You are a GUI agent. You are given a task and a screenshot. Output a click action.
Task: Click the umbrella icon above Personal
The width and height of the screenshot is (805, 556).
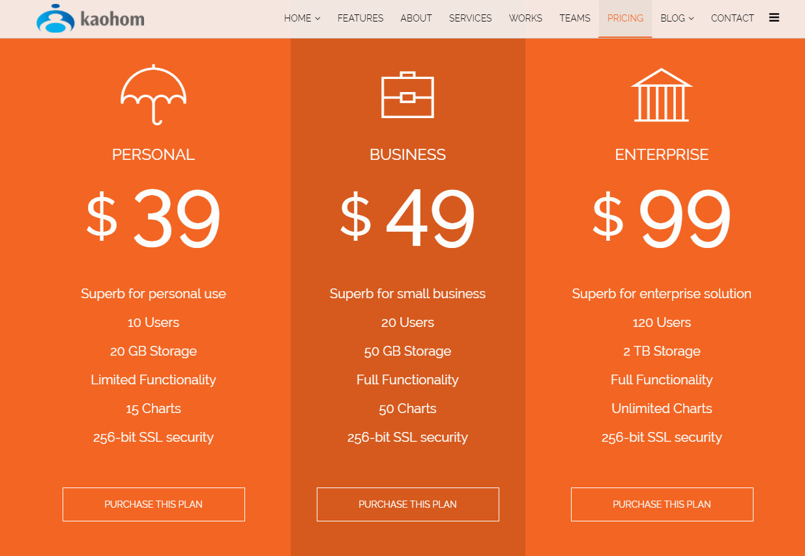coord(154,95)
